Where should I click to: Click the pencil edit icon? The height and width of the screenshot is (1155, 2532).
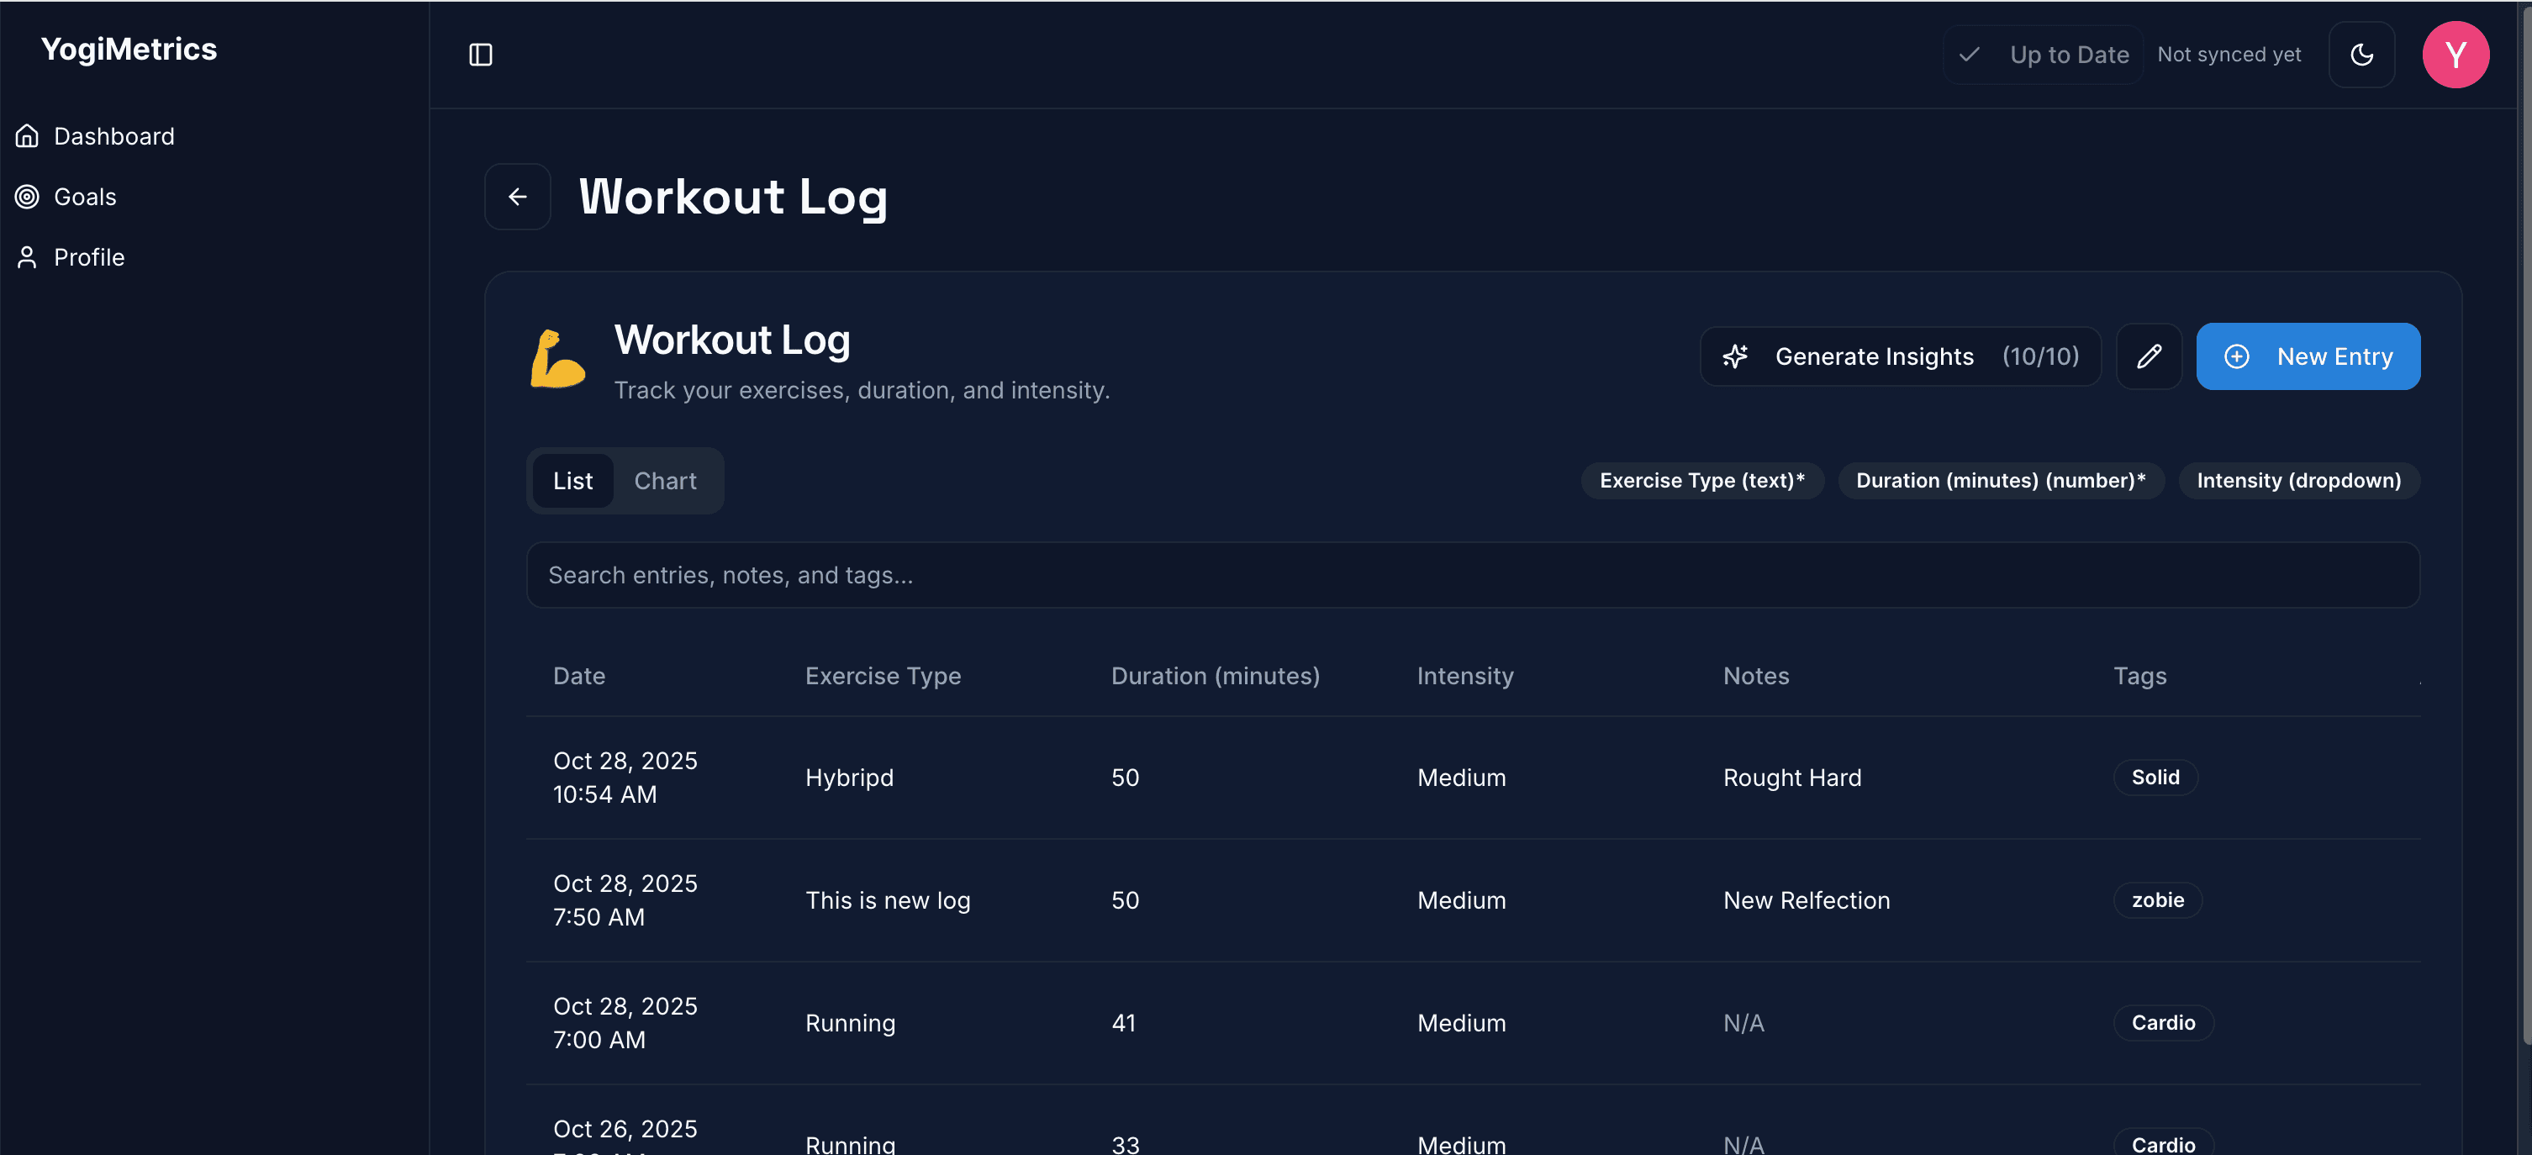click(x=2149, y=356)
